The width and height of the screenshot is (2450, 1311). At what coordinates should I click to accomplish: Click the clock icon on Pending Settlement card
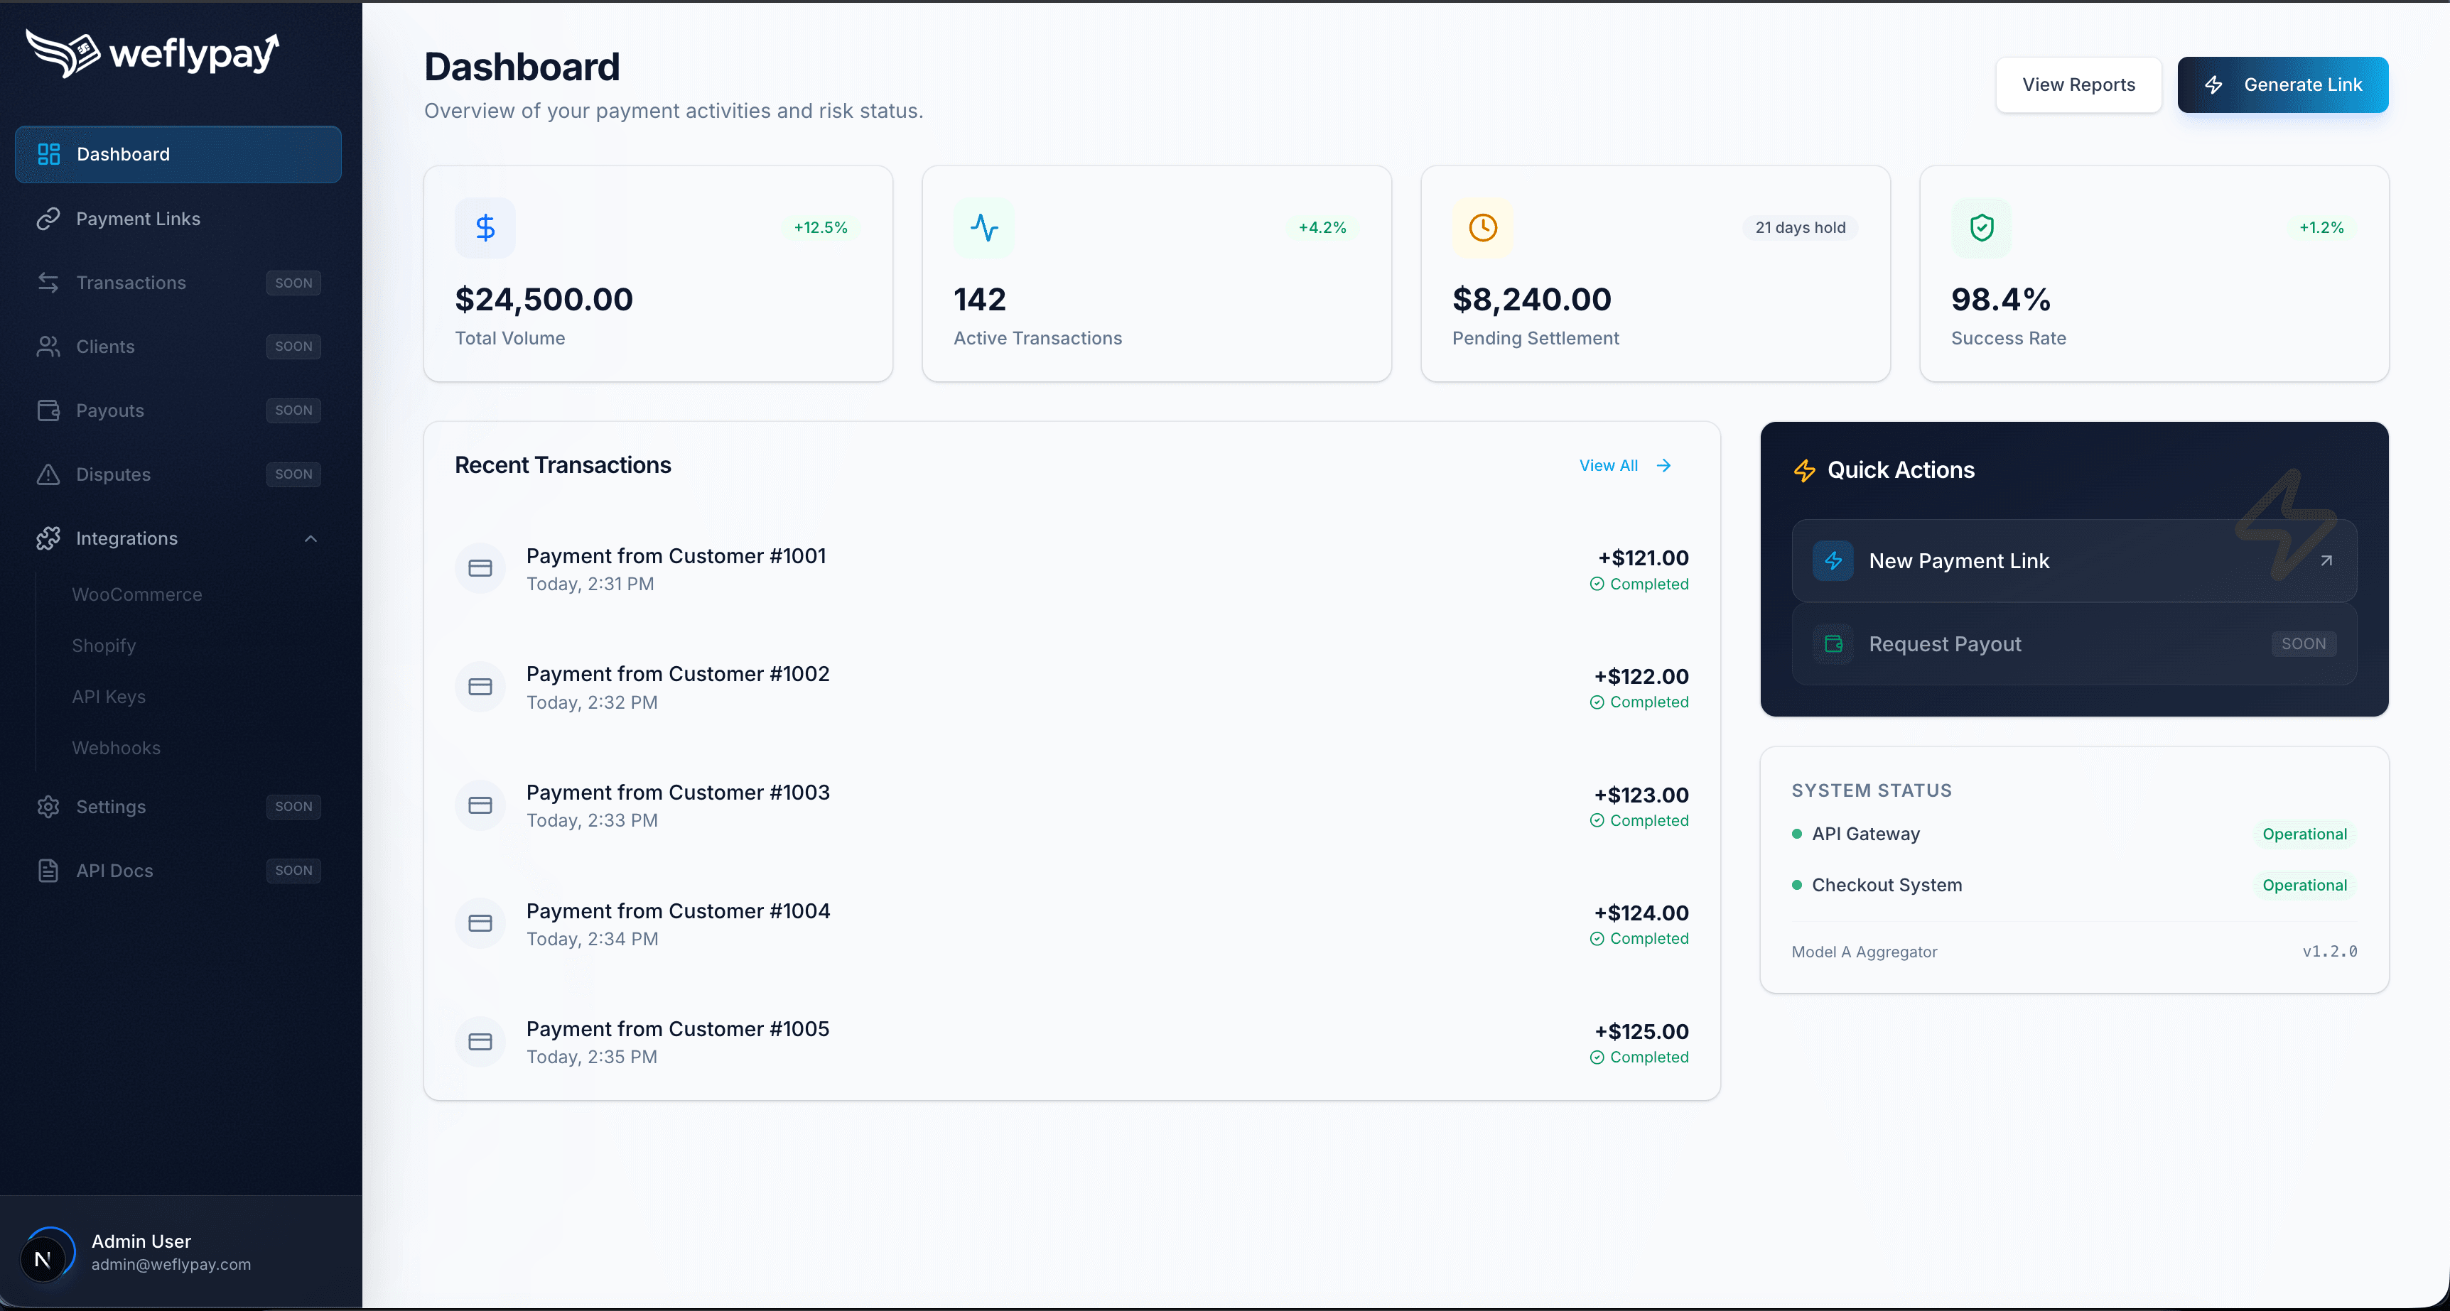point(1483,227)
